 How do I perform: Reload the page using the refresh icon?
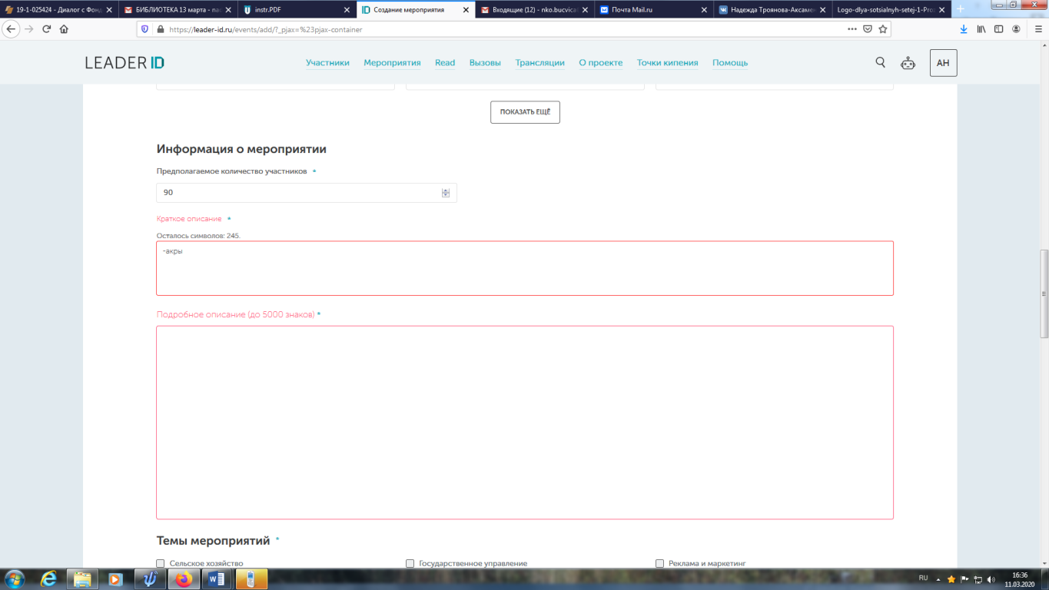[x=46, y=29]
